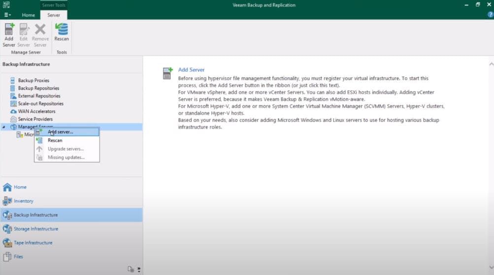Click the External Repositories icon
Image resolution: width=494 pixels, height=275 pixels.
click(13, 96)
